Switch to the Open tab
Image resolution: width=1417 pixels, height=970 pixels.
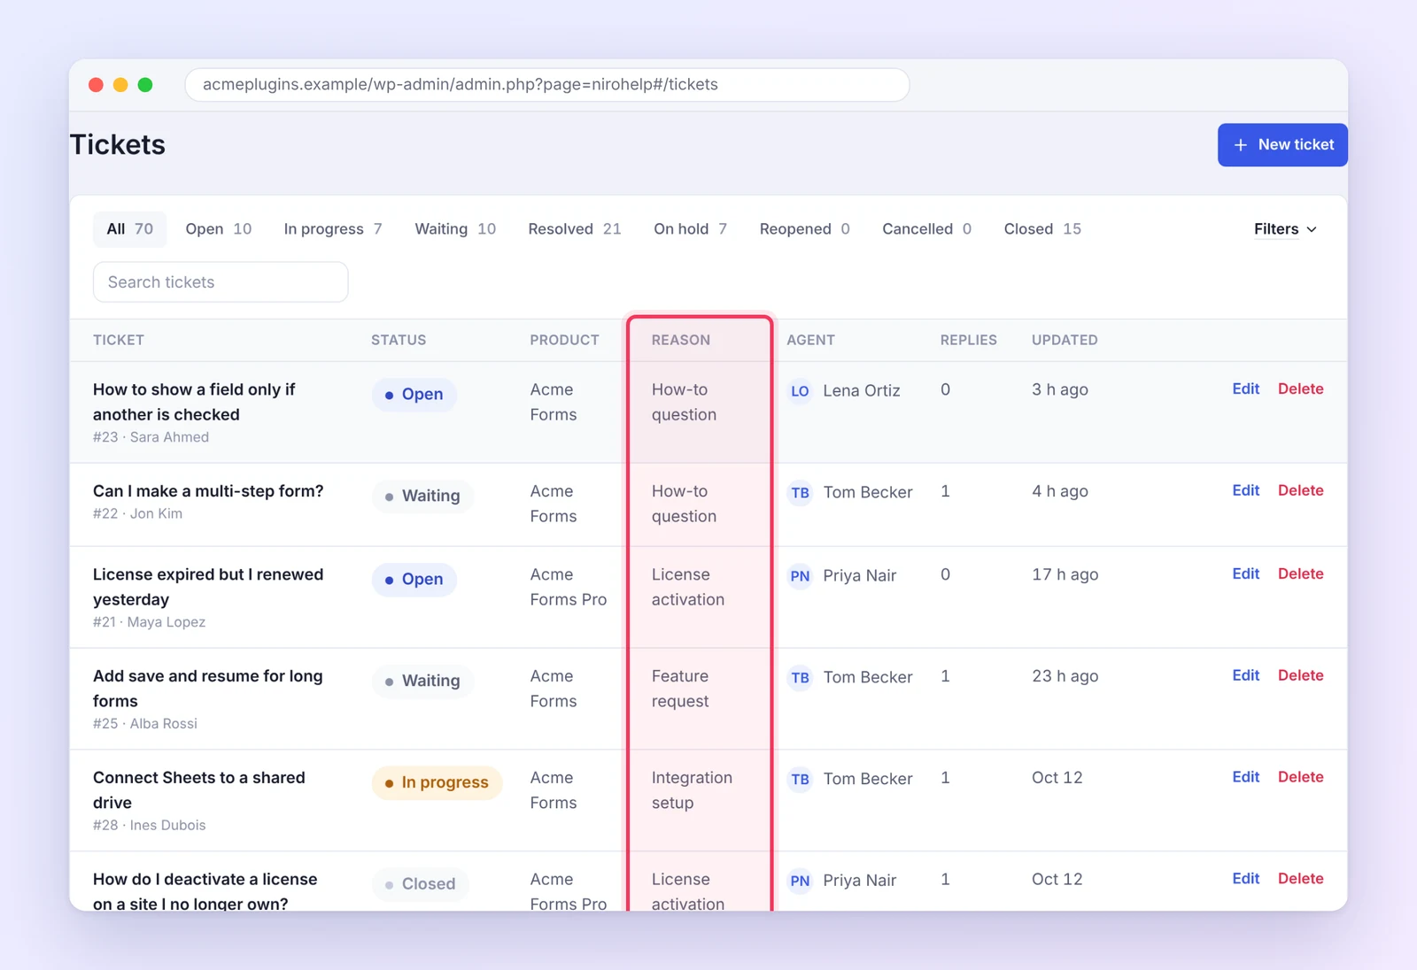tap(218, 229)
